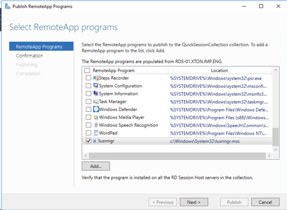Click the Steps Recorder program icon
Image resolution: width=287 pixels, height=210 pixels.
click(x=96, y=78)
